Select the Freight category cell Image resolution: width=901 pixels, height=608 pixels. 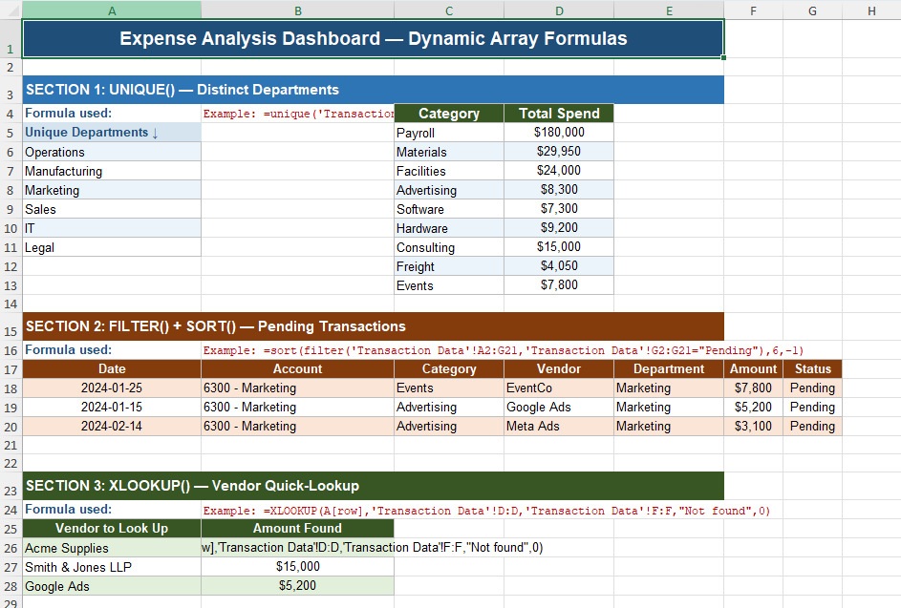coord(449,266)
